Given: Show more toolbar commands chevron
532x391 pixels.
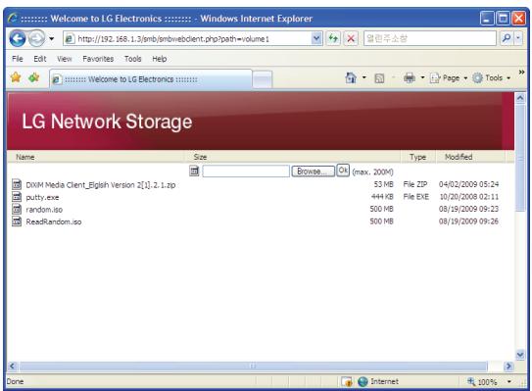Looking at the screenshot, I should coord(521,72).
